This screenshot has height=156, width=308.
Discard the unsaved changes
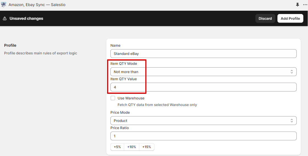[x=265, y=18]
